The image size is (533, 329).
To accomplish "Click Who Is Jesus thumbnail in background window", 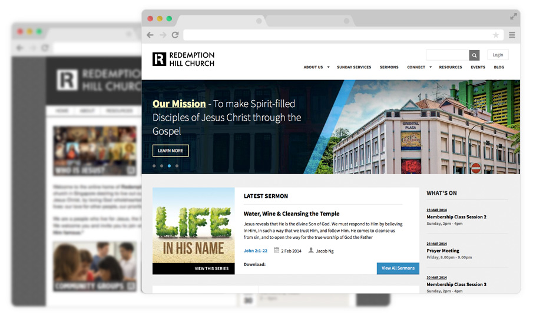I will (94, 151).
